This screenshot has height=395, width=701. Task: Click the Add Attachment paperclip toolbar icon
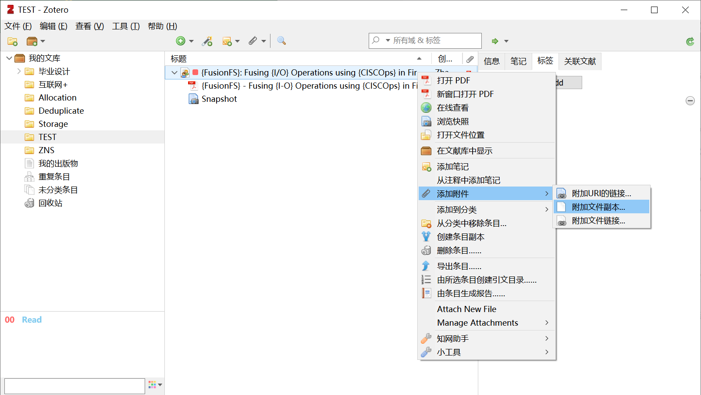[x=253, y=41]
